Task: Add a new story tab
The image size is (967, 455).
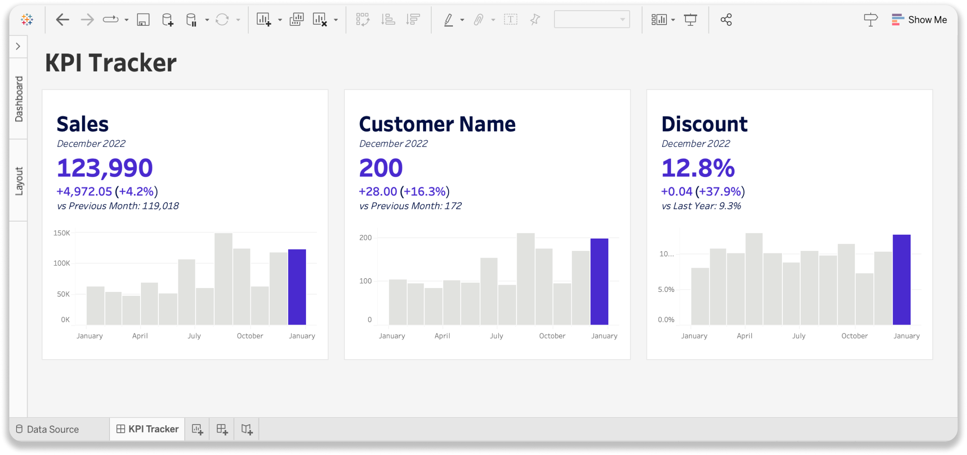Action: 247,429
